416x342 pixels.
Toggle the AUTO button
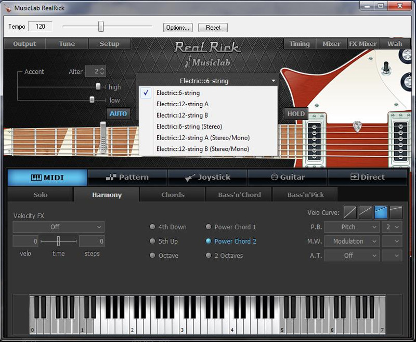point(119,113)
